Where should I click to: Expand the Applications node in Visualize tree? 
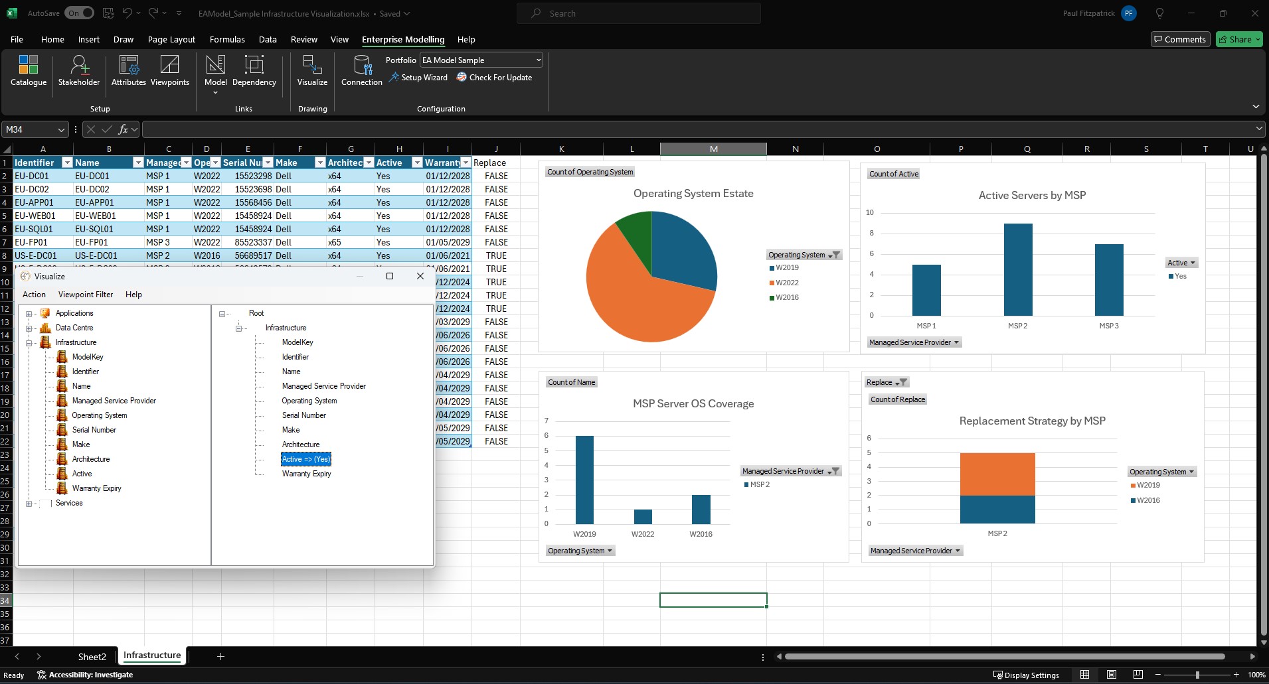tap(29, 313)
